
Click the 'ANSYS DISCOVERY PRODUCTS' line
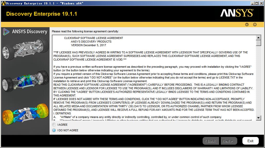click(x=91, y=42)
